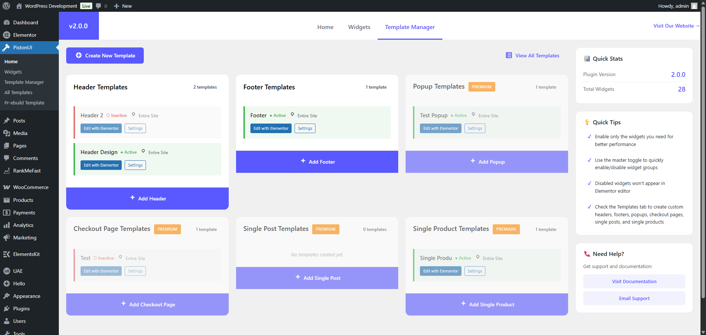
Task: Open Settings for Header Design
Action: coord(135,165)
